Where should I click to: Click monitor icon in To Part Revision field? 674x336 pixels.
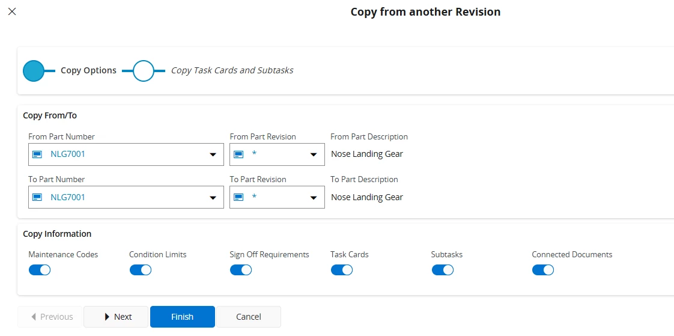click(x=238, y=197)
